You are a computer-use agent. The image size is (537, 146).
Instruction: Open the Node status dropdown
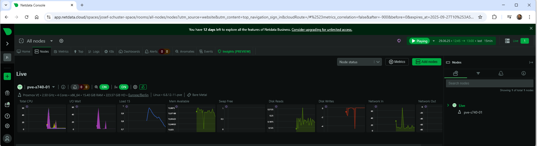(x=359, y=62)
